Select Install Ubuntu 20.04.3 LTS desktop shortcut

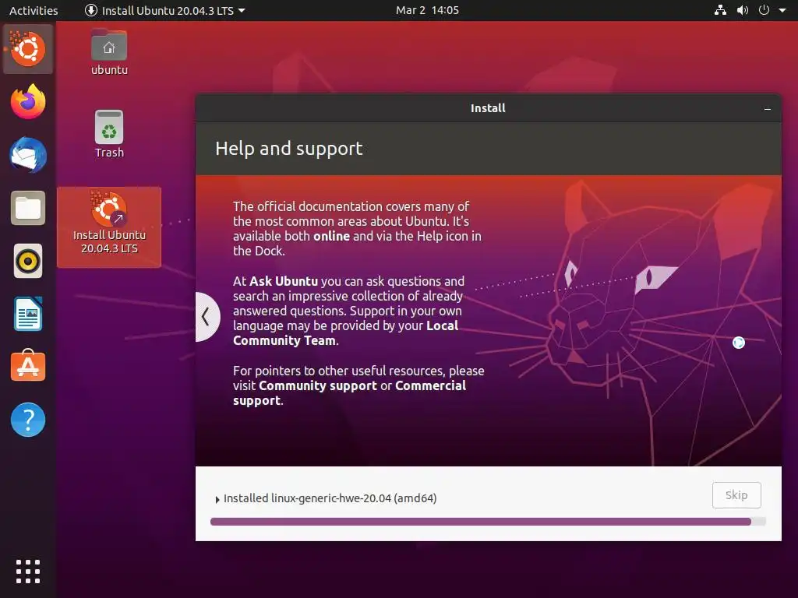click(109, 227)
